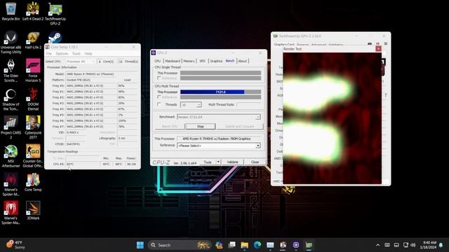Open the File menu in Core Temp
449x252 pixels.
(49, 54)
